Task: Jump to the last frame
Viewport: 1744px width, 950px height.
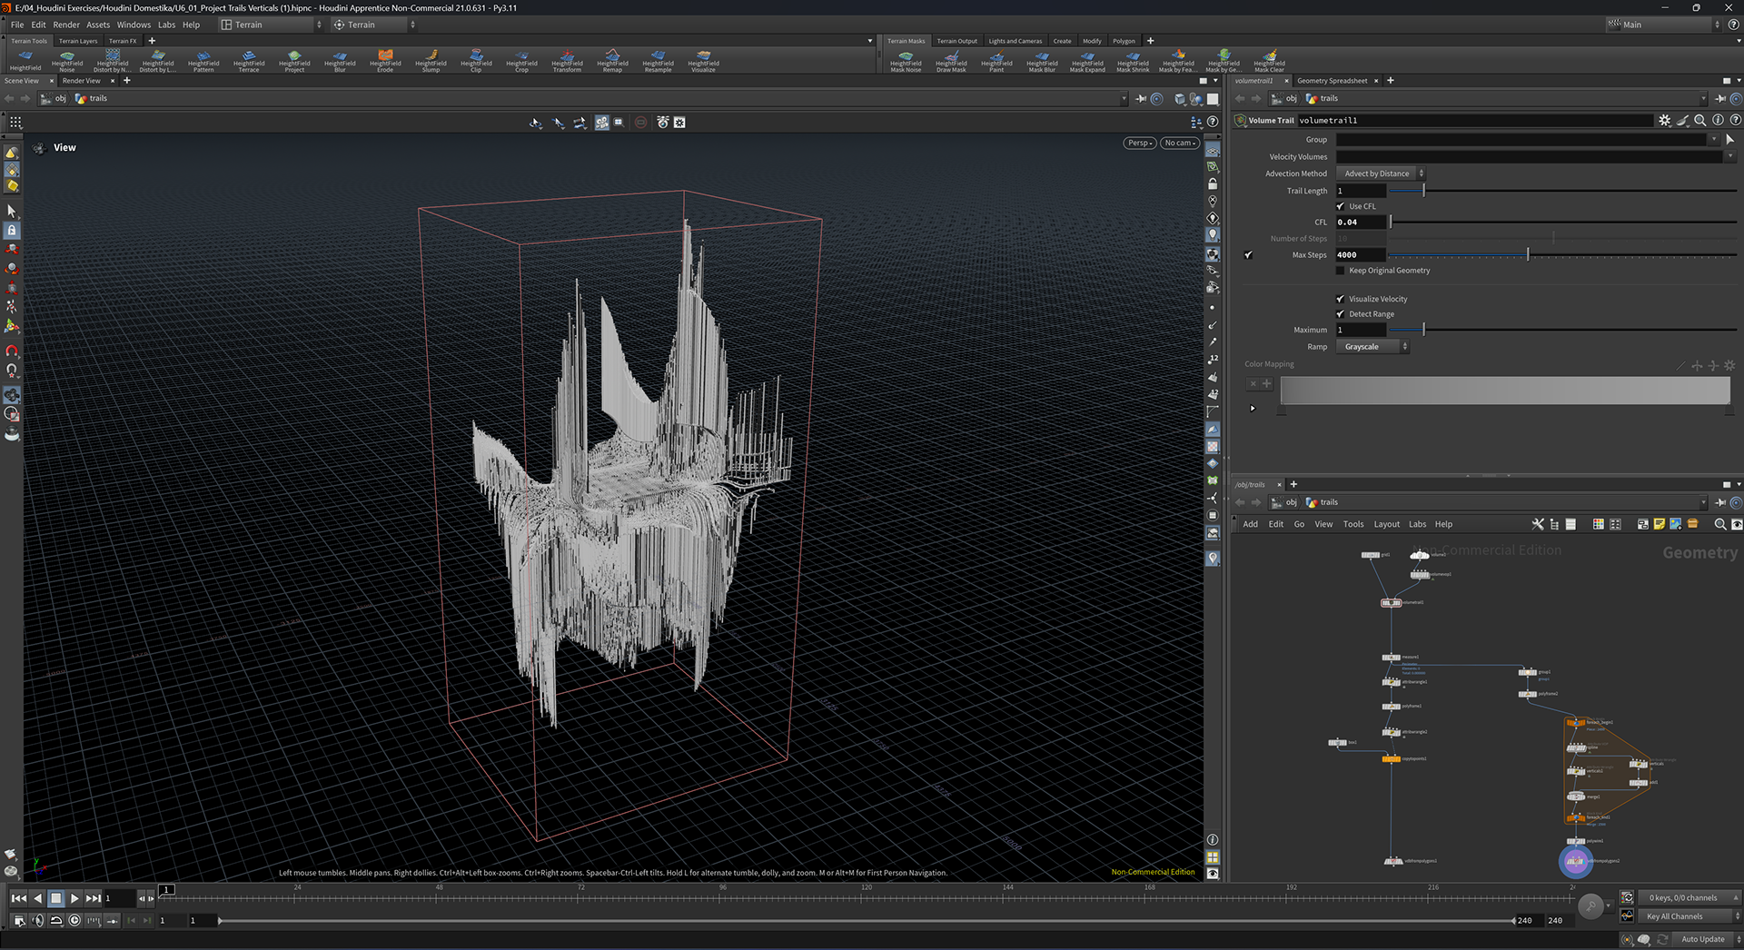Action: pyautogui.click(x=94, y=898)
